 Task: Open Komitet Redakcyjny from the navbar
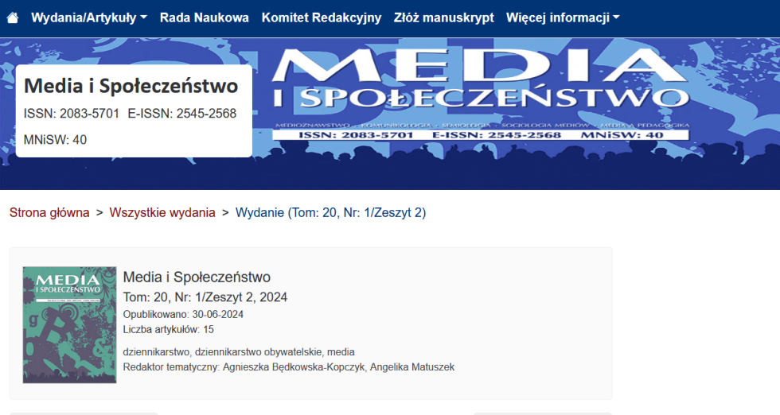click(322, 18)
